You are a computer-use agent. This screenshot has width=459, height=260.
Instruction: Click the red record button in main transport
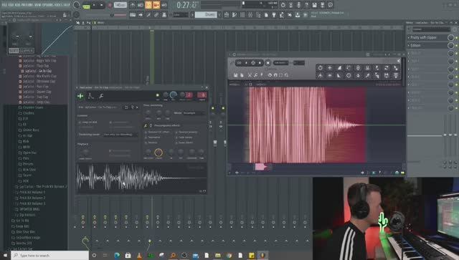tap(110, 5)
